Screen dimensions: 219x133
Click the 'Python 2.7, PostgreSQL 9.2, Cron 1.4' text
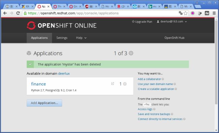coord(54,90)
